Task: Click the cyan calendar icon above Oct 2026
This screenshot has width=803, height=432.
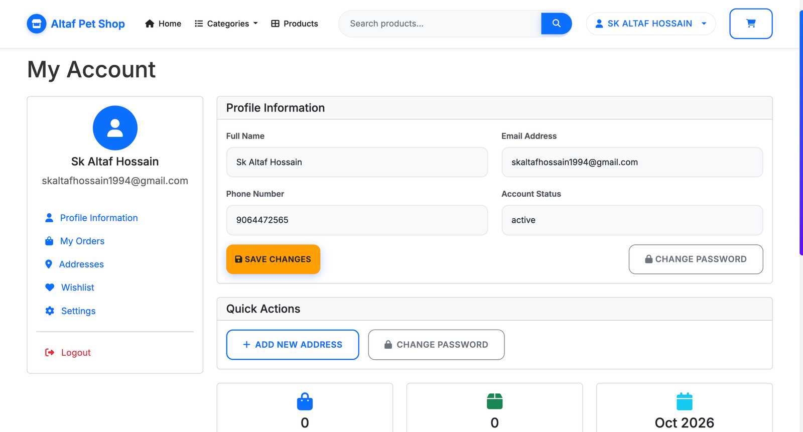Action: click(x=685, y=401)
